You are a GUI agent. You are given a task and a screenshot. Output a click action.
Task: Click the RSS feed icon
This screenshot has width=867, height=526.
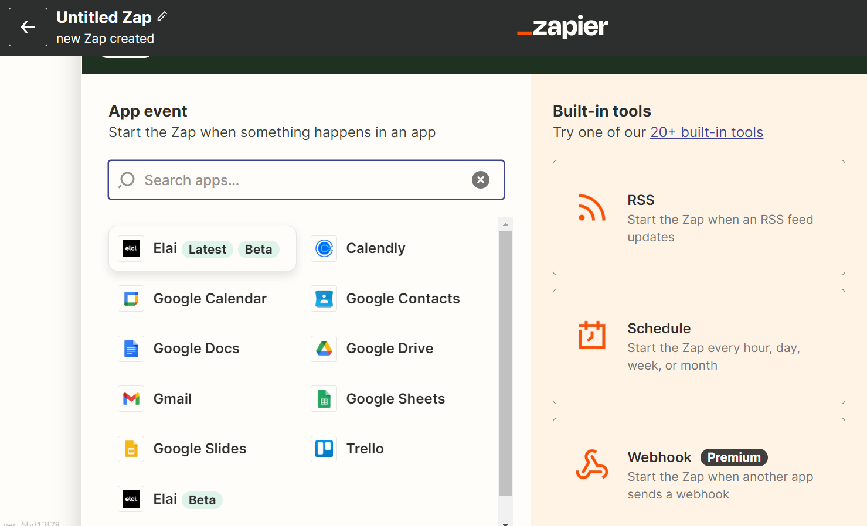tap(591, 207)
